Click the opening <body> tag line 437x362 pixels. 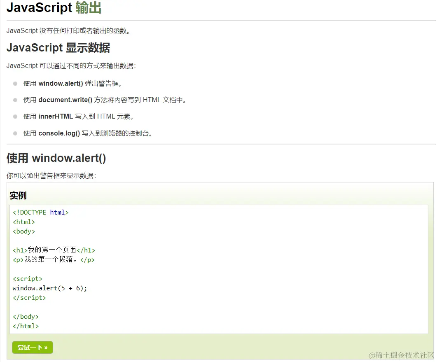(x=24, y=231)
